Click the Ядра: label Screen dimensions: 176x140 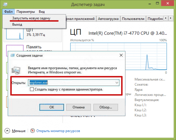point(139,90)
